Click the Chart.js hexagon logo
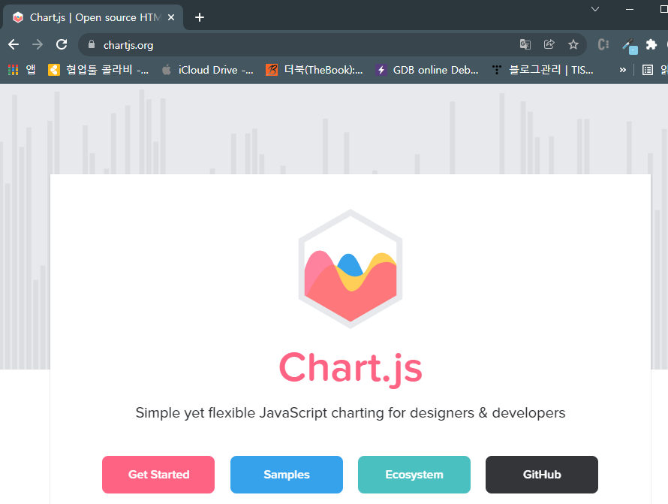The image size is (668, 504). (351, 269)
